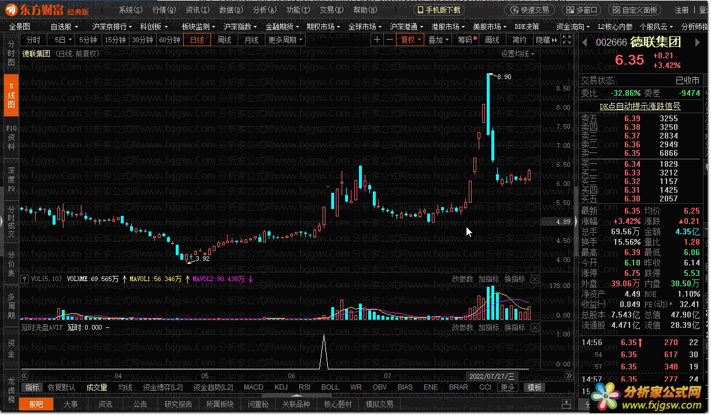Toggle the 筹码 chip distribution view
This screenshot has height=415, width=711.
[x=465, y=40]
